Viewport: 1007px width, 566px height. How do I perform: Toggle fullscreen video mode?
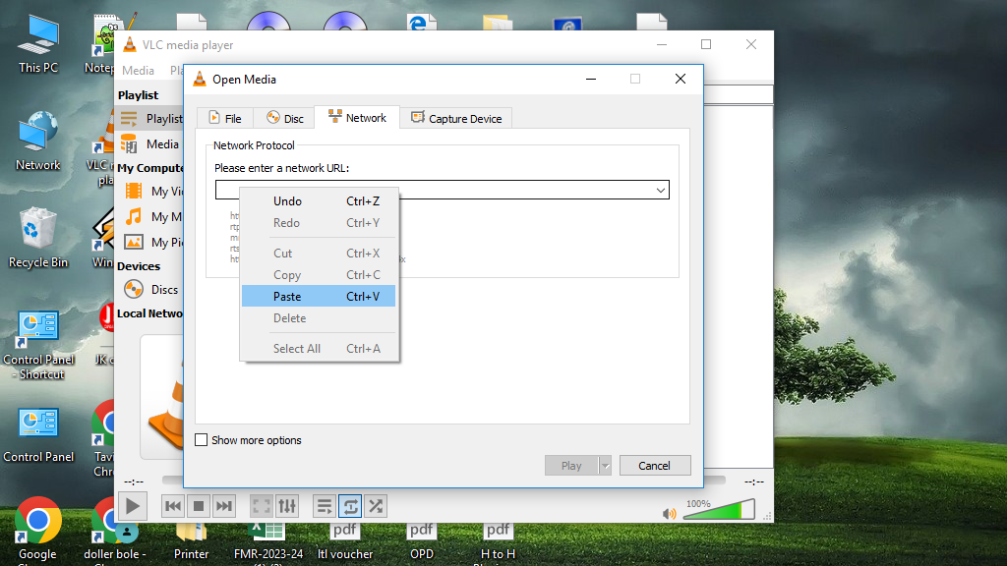[262, 506]
